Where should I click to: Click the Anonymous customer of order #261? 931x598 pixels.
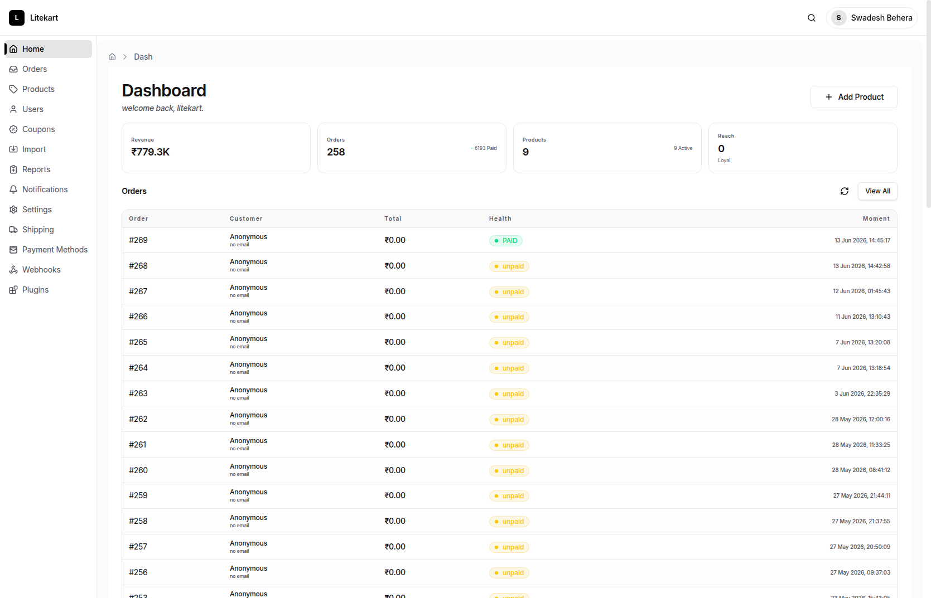click(x=248, y=441)
